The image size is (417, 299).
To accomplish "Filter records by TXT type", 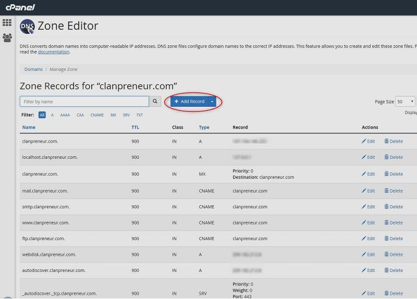I will click(x=140, y=115).
